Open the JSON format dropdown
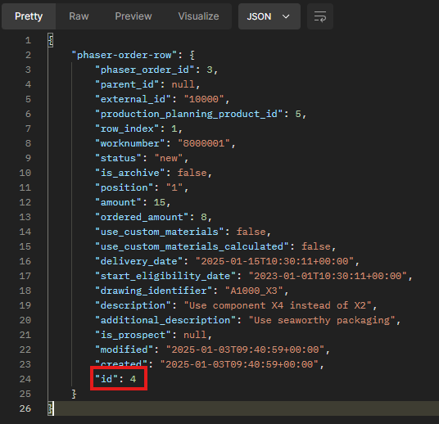The image size is (439, 424). tap(269, 16)
